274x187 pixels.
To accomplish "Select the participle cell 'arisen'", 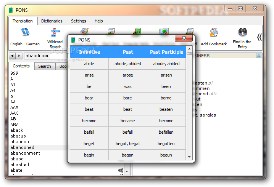I will pyautogui.click(x=166, y=75).
